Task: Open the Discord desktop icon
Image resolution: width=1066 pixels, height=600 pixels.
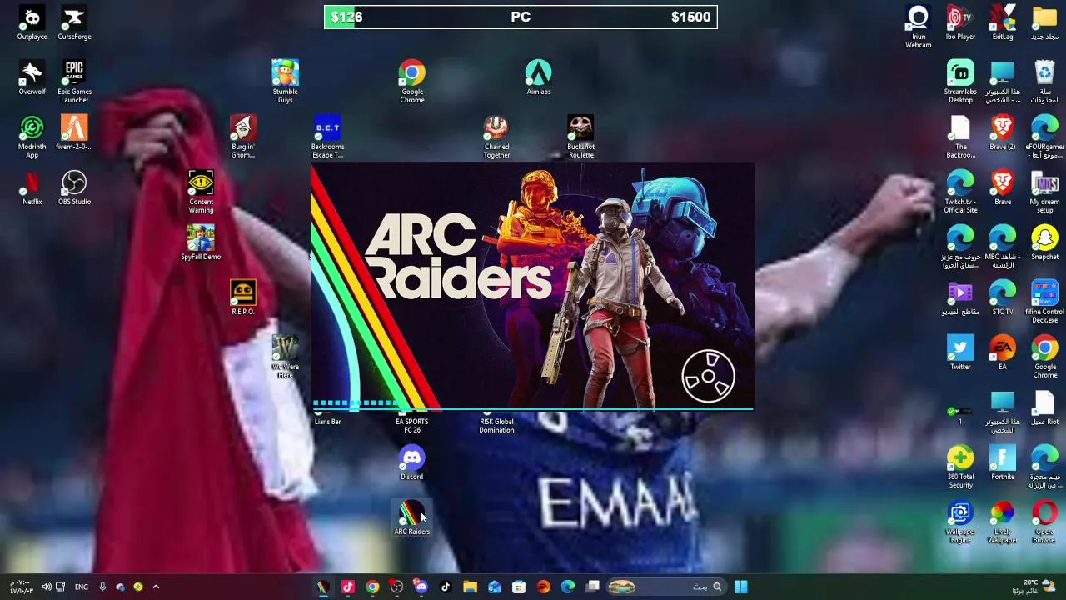Action: pyautogui.click(x=411, y=463)
